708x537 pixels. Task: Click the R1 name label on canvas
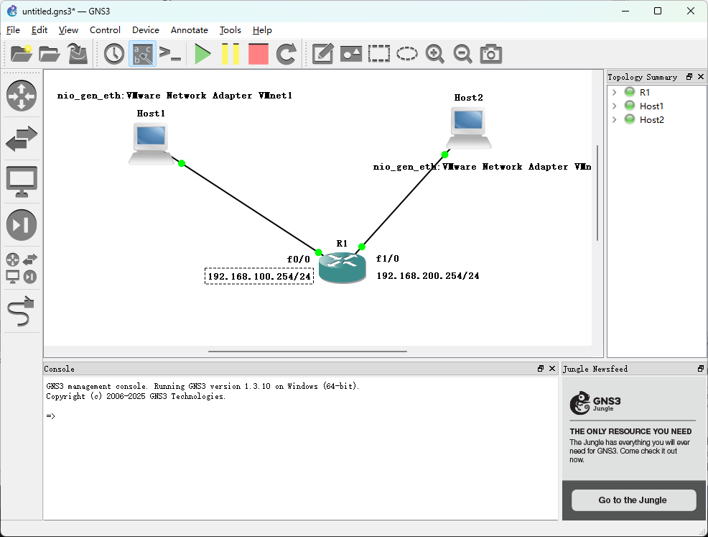pyautogui.click(x=342, y=244)
